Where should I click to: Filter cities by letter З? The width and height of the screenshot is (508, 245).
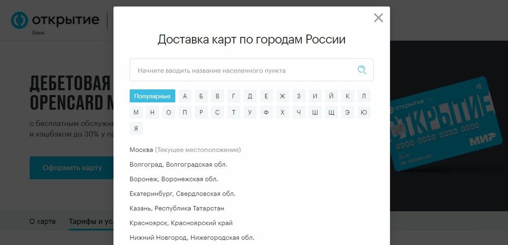point(299,96)
